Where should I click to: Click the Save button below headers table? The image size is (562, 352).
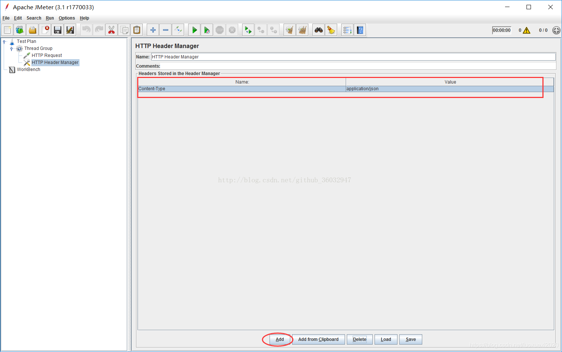click(x=411, y=339)
